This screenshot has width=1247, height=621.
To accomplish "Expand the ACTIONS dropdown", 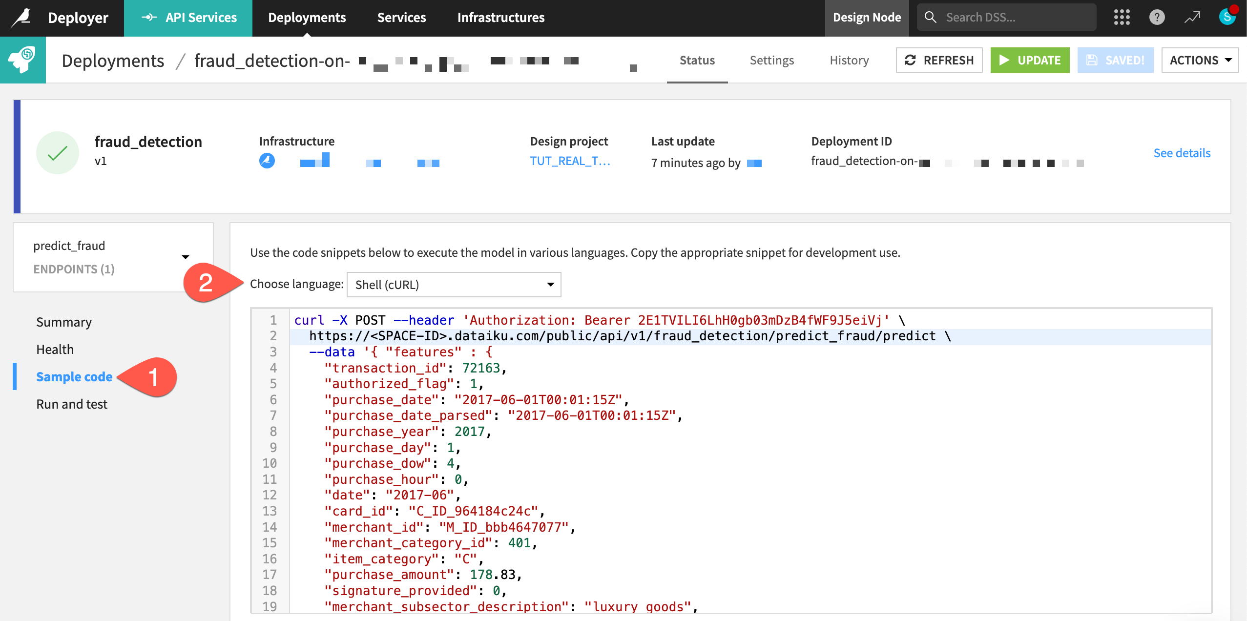I will point(1200,60).
